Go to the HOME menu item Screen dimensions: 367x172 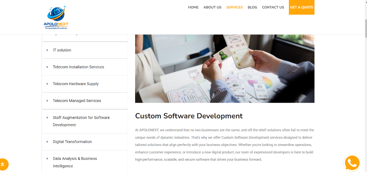(193, 7)
